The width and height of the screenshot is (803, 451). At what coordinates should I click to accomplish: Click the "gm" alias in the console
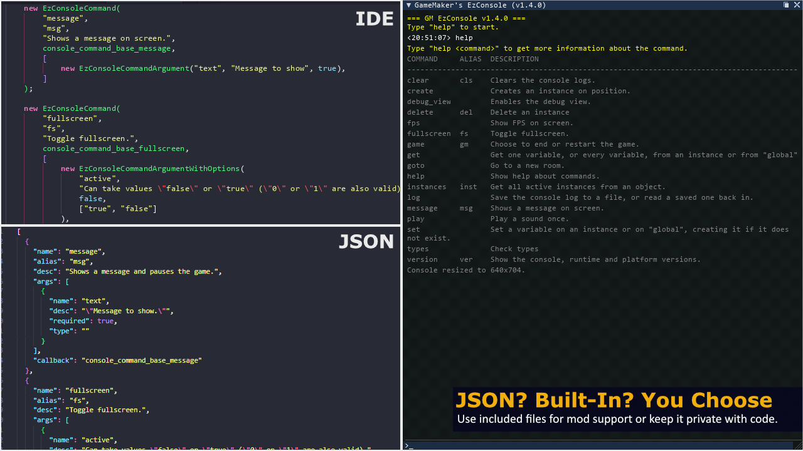(x=464, y=144)
